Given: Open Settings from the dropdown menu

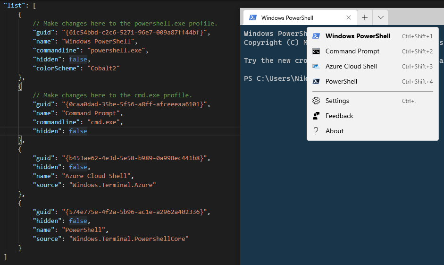Looking at the screenshot, I should pyautogui.click(x=373, y=101).
